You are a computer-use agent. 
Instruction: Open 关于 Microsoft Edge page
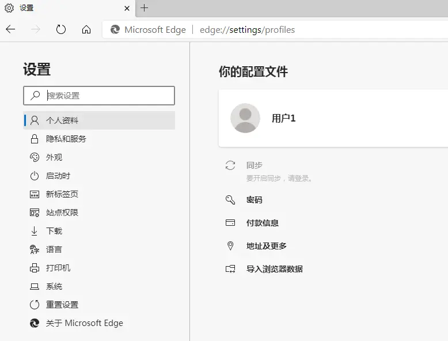pyautogui.click(x=99, y=323)
